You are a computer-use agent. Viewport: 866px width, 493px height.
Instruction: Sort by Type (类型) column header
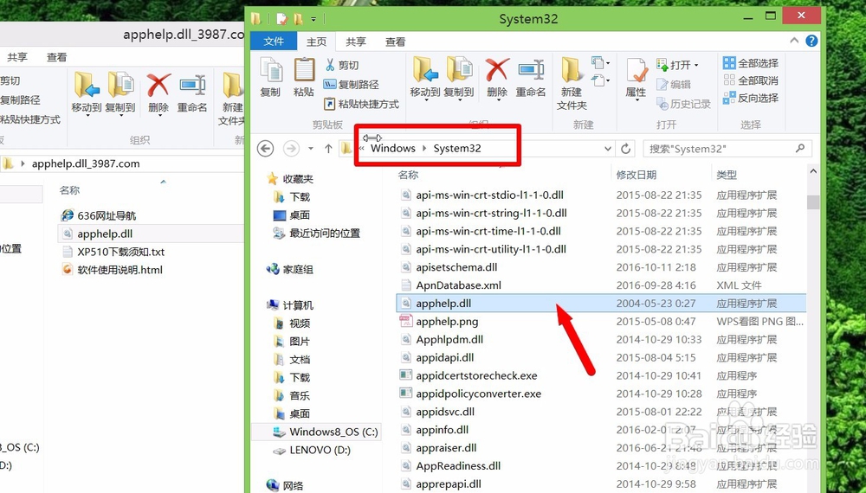727,175
